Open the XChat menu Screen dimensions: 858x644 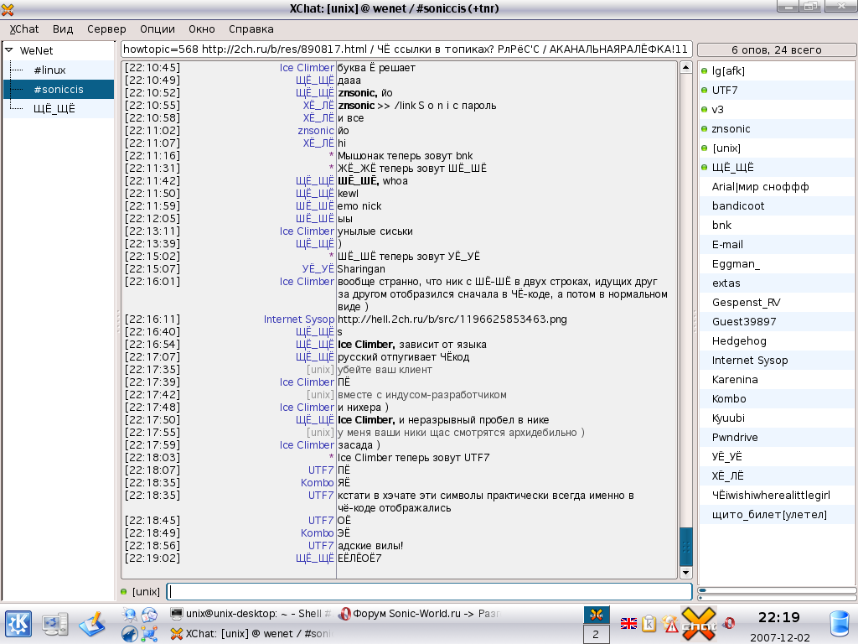click(x=24, y=29)
